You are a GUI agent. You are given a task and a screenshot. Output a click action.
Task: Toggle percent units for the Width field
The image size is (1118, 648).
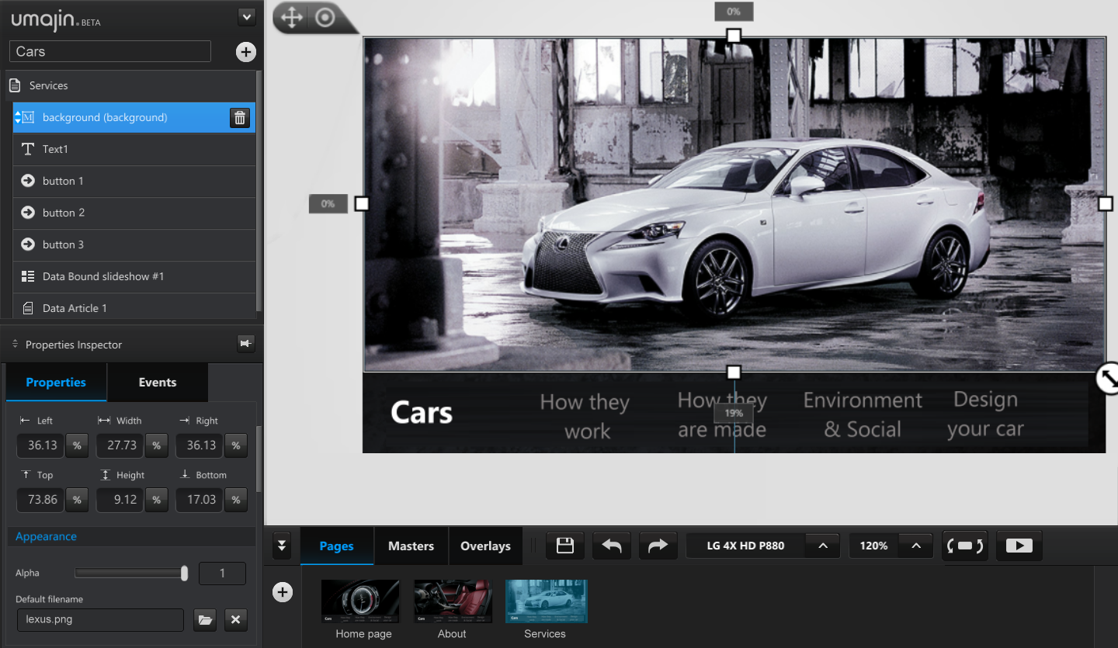[156, 445]
